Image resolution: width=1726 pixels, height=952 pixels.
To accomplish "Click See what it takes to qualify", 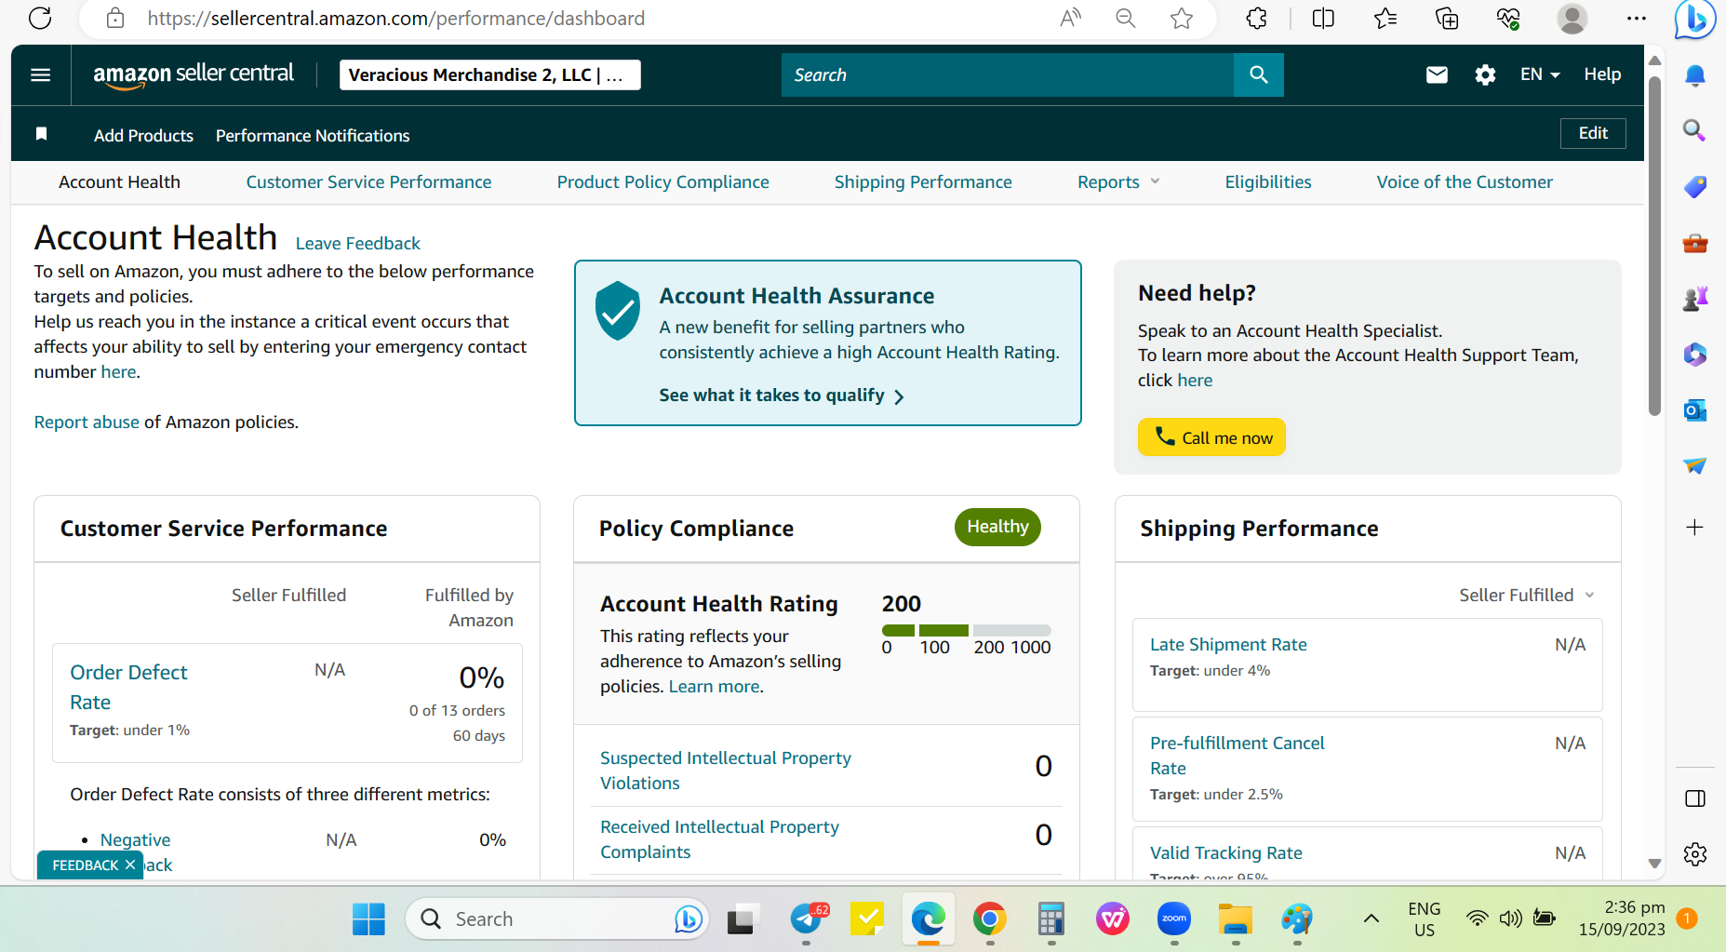I will [x=782, y=396].
